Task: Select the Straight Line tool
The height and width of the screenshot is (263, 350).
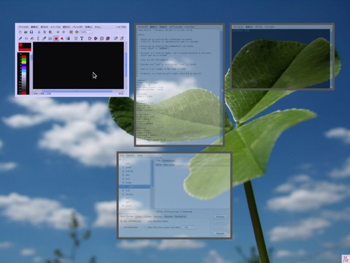Action: tap(38, 39)
